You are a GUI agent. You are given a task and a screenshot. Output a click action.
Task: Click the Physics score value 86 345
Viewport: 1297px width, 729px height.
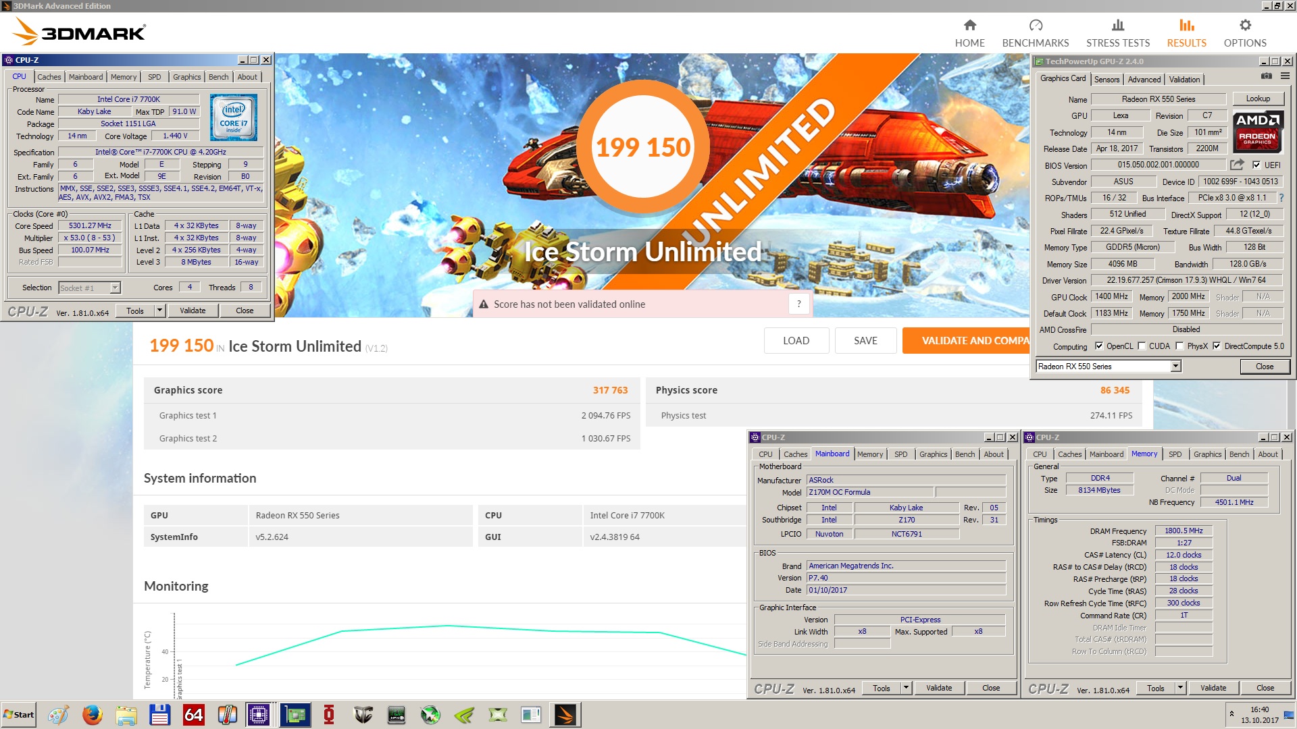tap(1115, 390)
